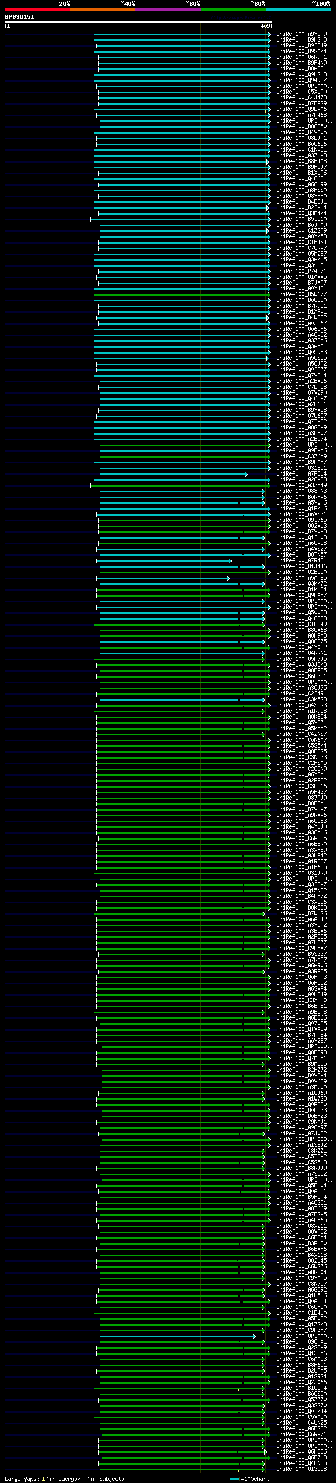Click the cyan ~100% identity legend bar
336x1483 pixels.
click(299, 9)
